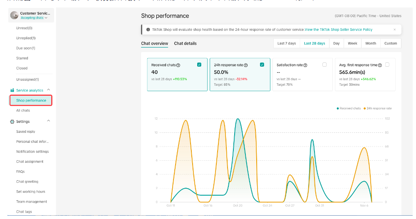Uncheck the Received chats checkbox
This screenshot has width=416, height=219.
[x=199, y=65]
